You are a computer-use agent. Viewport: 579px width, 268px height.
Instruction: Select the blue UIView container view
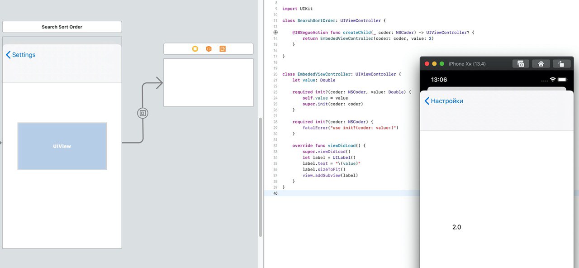[x=62, y=146]
